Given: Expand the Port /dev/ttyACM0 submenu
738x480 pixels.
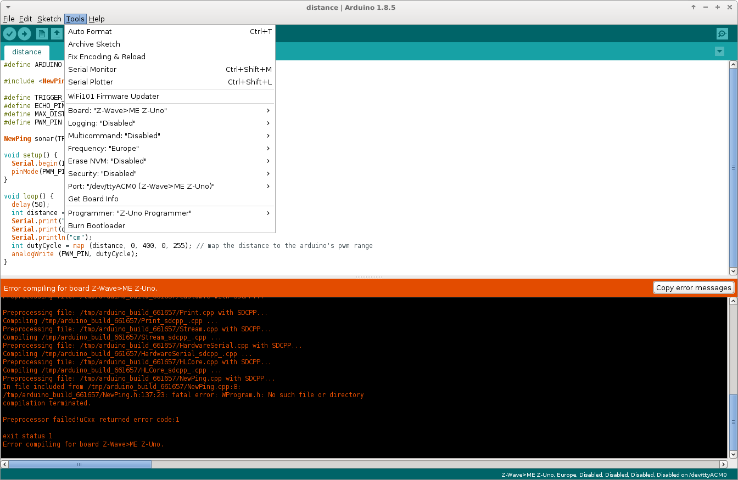Looking at the screenshot, I should [x=170, y=187].
